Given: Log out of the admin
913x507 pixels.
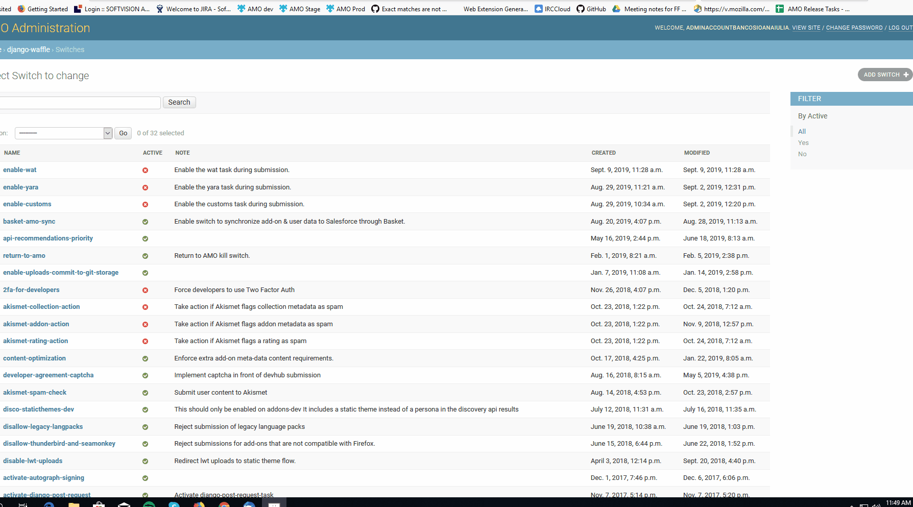Looking at the screenshot, I should pyautogui.click(x=901, y=28).
